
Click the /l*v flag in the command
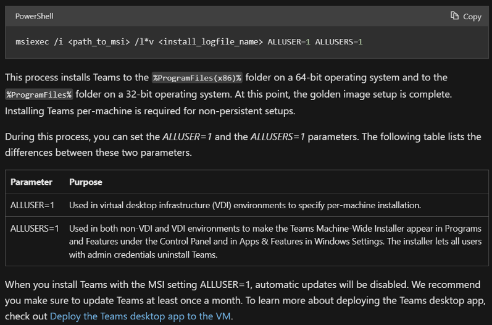point(143,42)
